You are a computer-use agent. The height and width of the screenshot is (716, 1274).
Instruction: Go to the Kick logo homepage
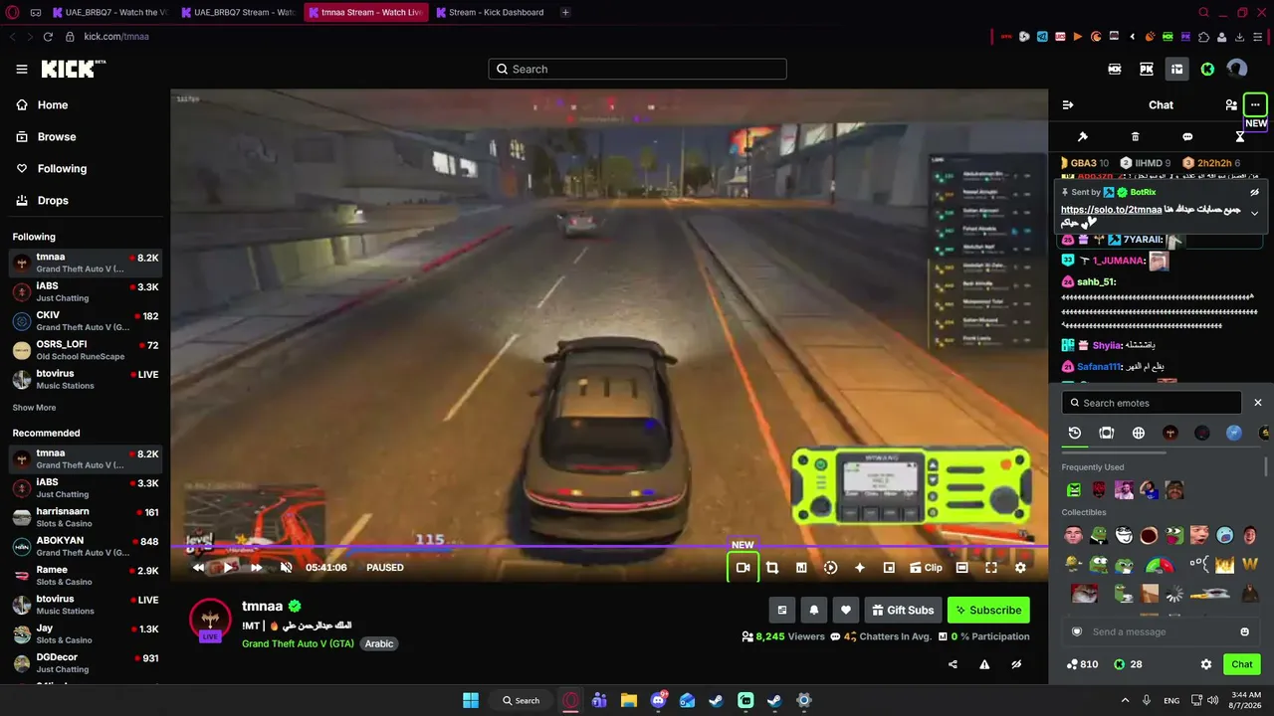(x=73, y=69)
